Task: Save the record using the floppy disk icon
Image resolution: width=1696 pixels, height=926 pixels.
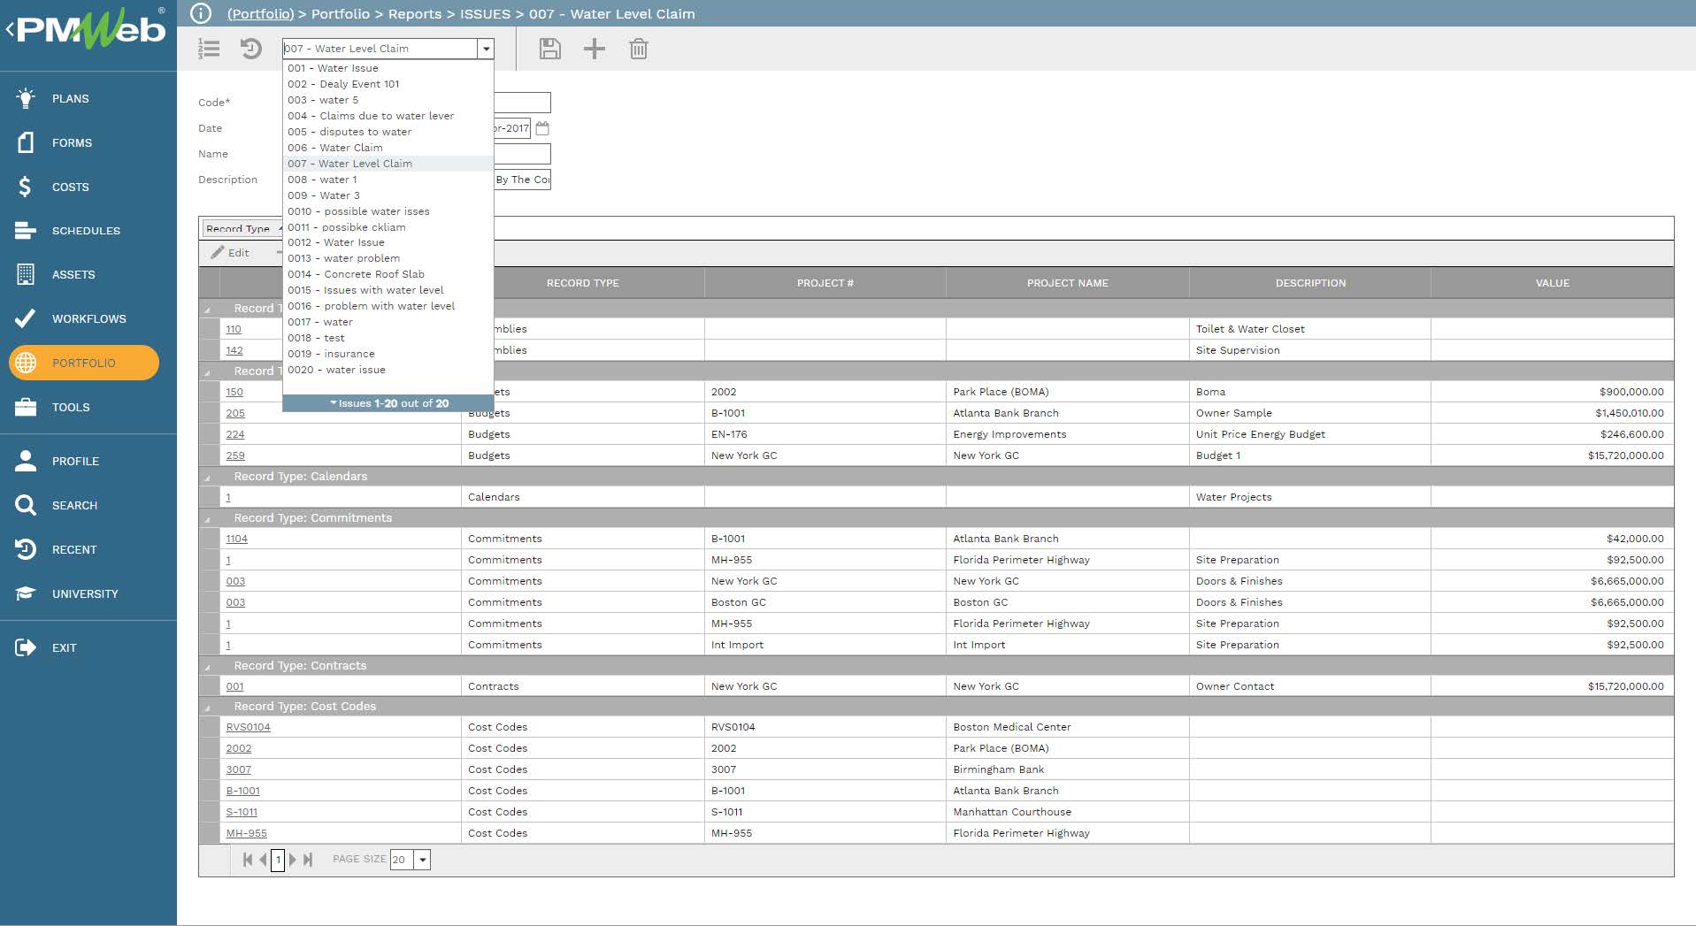Action: [x=549, y=49]
